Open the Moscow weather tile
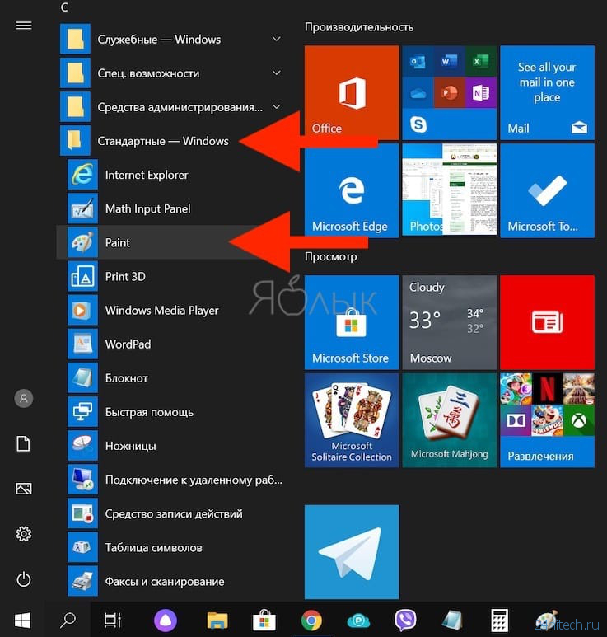 (450, 322)
